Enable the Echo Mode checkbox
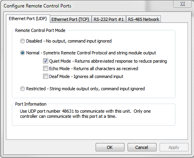This screenshot has width=194, height=158. 45,69
